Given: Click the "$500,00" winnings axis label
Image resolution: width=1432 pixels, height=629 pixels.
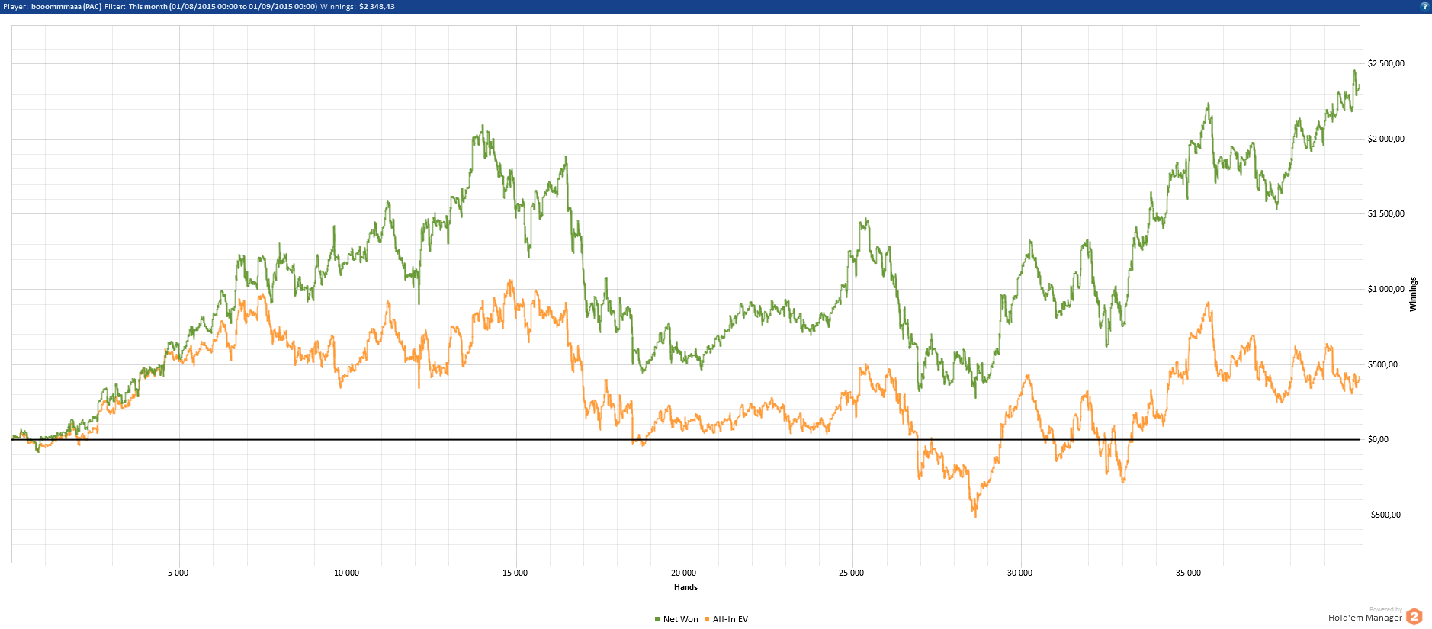Looking at the screenshot, I should (1383, 364).
